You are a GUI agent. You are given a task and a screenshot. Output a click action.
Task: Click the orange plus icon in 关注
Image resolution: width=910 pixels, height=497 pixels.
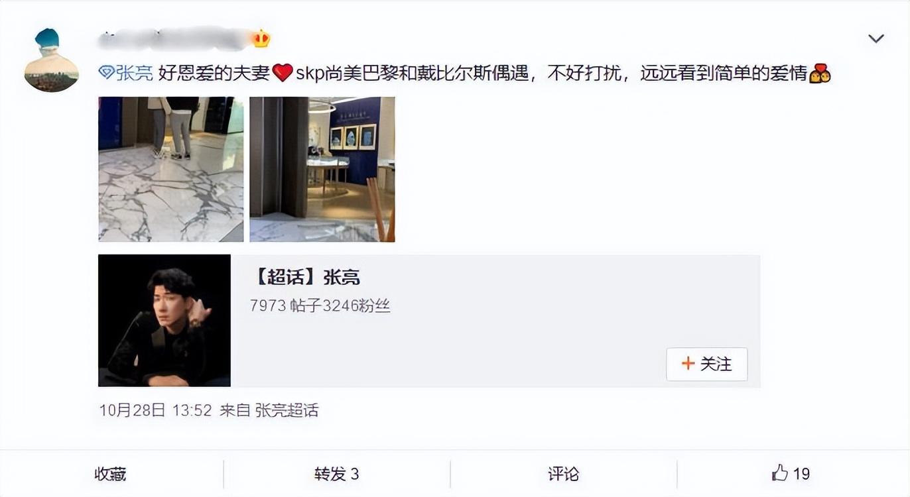click(x=688, y=364)
